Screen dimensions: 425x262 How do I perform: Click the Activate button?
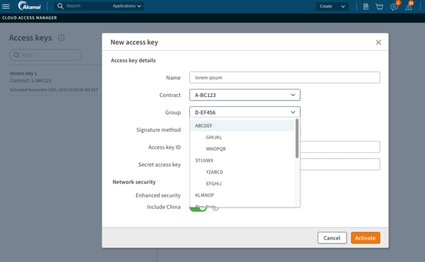coord(365,238)
